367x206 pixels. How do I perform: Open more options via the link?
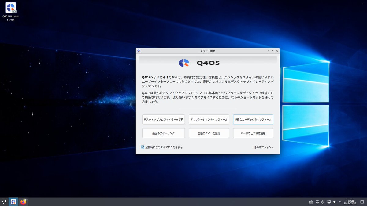(x=264, y=147)
